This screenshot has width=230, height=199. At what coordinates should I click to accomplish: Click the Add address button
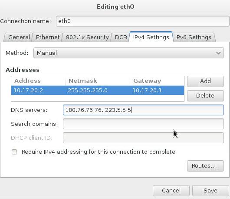pyautogui.click(x=205, y=81)
